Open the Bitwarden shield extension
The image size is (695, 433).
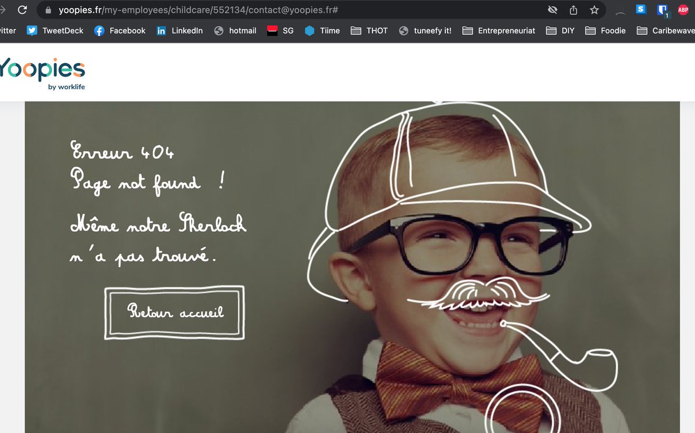663,10
